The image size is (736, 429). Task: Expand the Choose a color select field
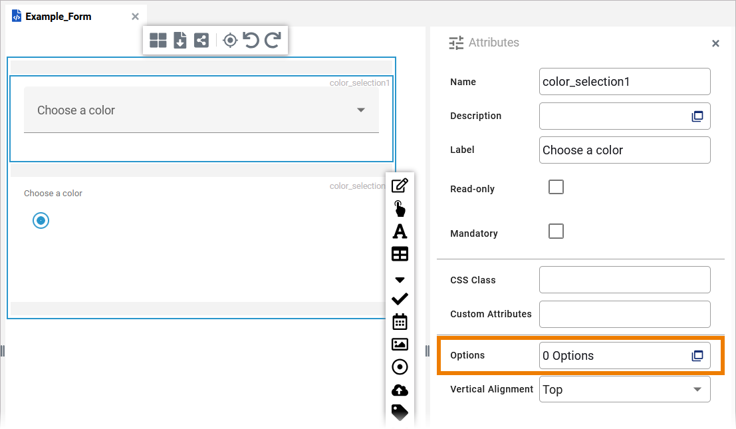(x=201, y=110)
